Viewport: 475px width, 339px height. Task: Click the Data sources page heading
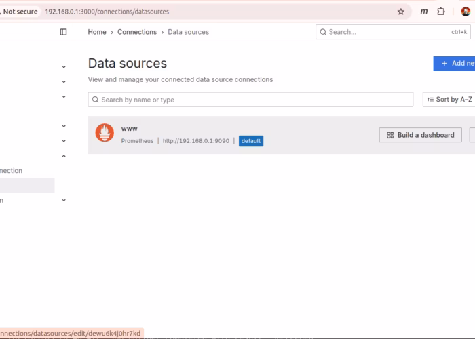point(128,64)
